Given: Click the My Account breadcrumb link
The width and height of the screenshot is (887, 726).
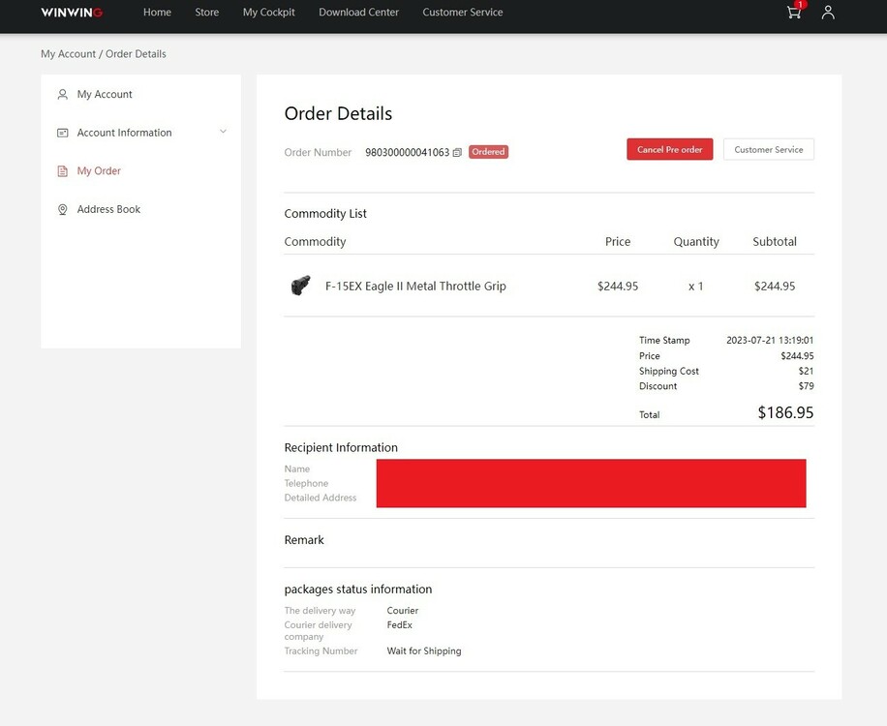Looking at the screenshot, I should click(x=68, y=53).
